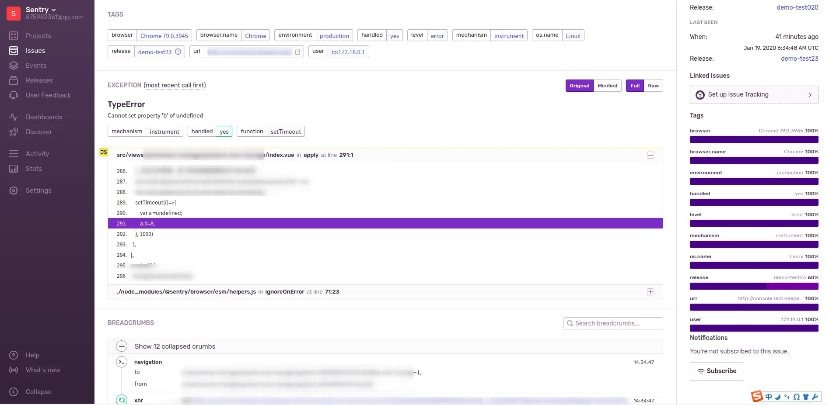Click highlighted code line 291
The image size is (829, 405).
pyautogui.click(x=385, y=223)
